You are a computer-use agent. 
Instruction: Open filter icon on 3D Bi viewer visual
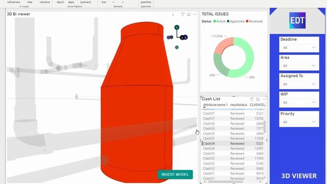coord(182,14)
